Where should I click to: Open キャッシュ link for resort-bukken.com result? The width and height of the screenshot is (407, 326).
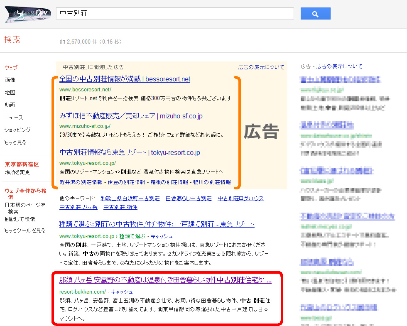point(121,292)
